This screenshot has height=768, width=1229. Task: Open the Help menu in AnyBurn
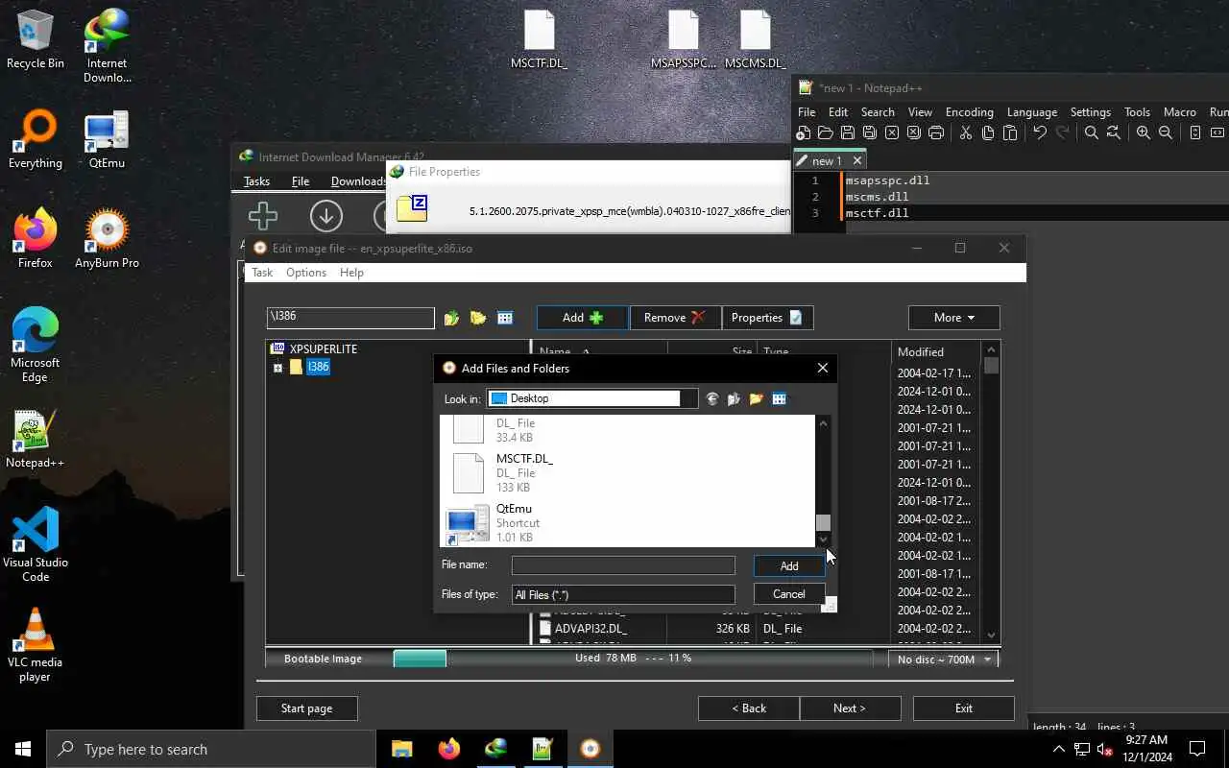tap(351, 273)
